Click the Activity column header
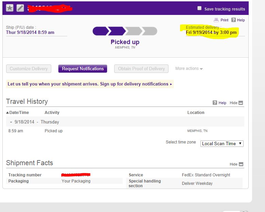 tap(52, 113)
